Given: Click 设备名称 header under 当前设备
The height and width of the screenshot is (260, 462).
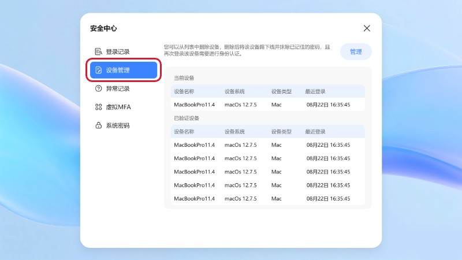Looking at the screenshot, I should click(184, 91).
